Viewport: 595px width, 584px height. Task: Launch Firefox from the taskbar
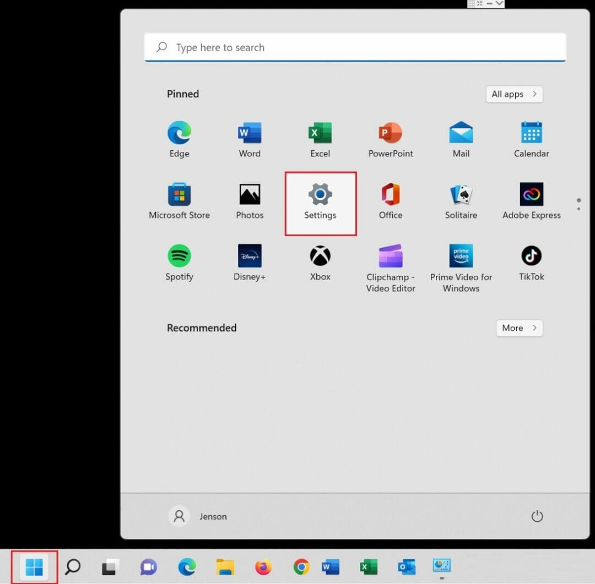(x=263, y=566)
